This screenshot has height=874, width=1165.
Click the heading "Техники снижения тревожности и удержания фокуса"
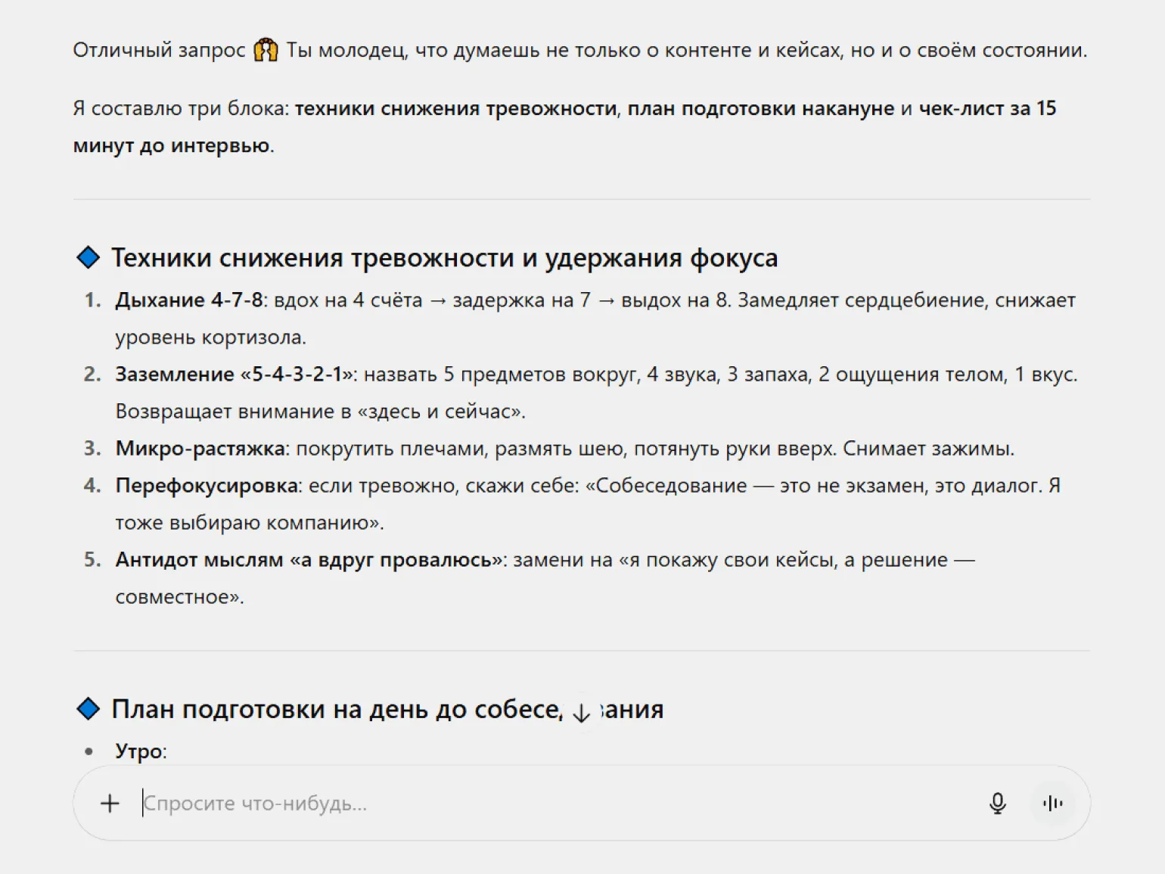tap(444, 258)
